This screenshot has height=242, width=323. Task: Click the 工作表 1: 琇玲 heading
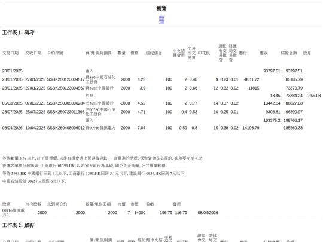tap(19, 32)
